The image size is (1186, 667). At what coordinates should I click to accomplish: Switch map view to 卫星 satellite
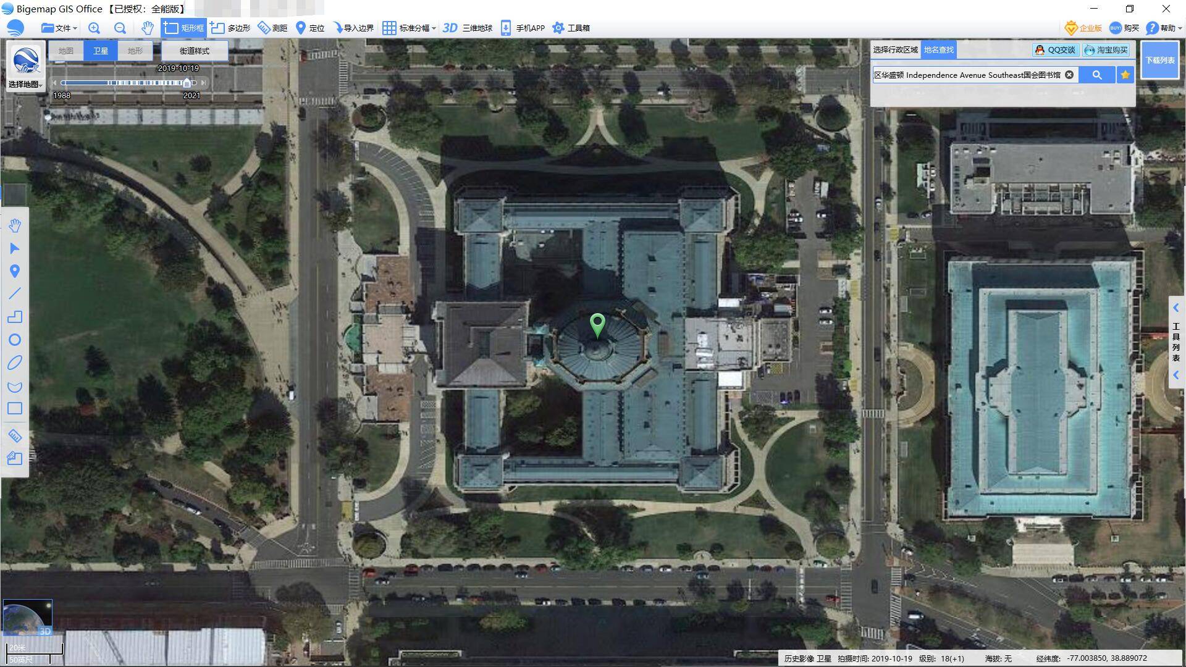click(100, 51)
